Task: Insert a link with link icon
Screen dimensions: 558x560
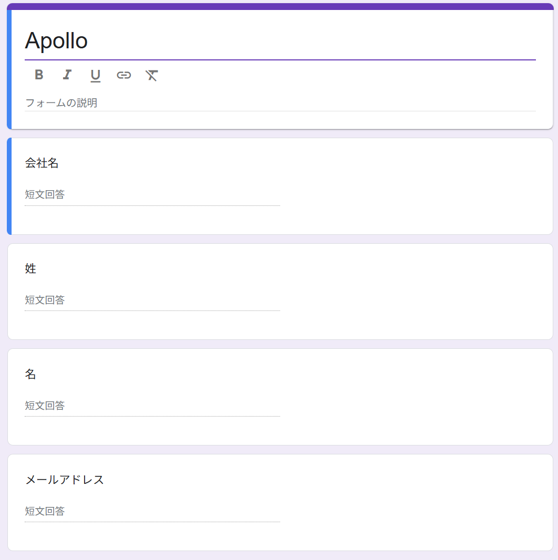Action: 123,75
